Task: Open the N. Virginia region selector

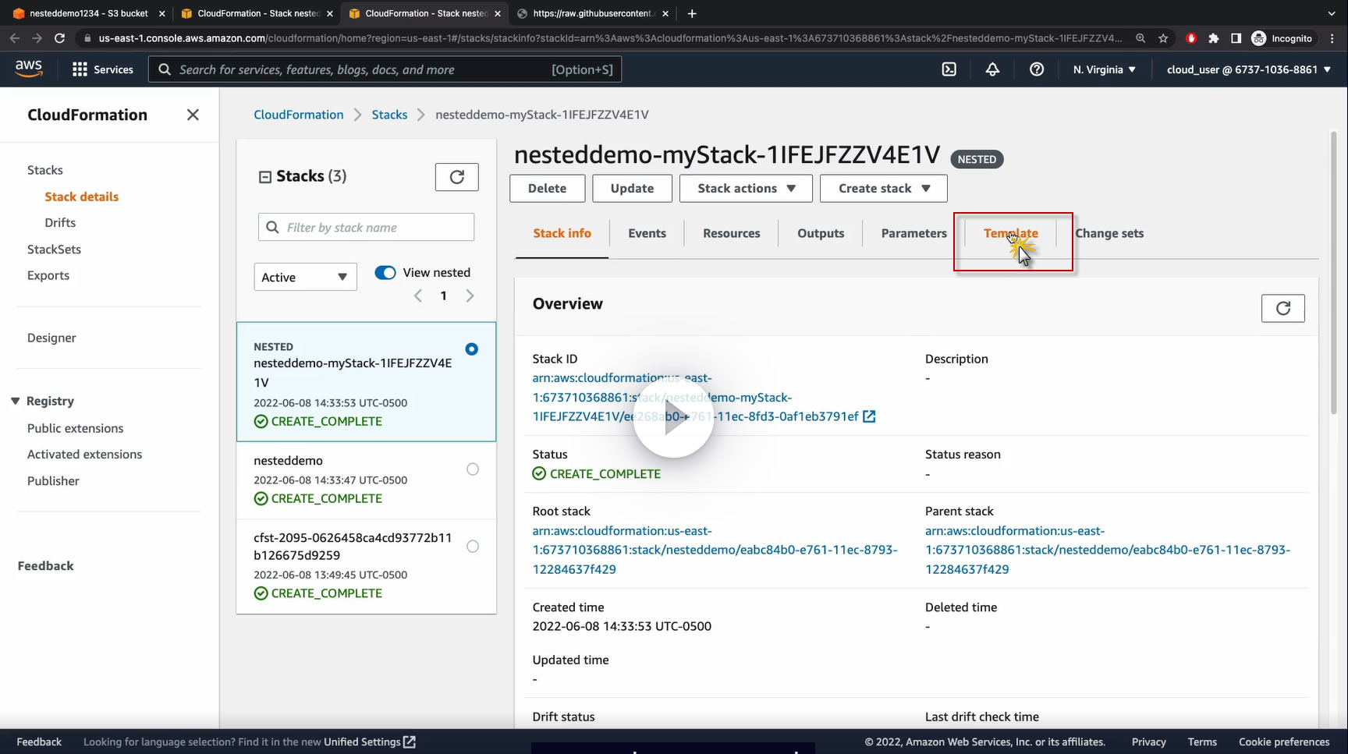Action: (1104, 69)
